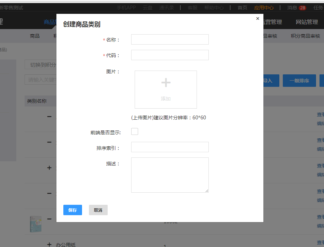Click the plus icon to add image
The height and width of the screenshot is (247, 324).
tap(166, 83)
